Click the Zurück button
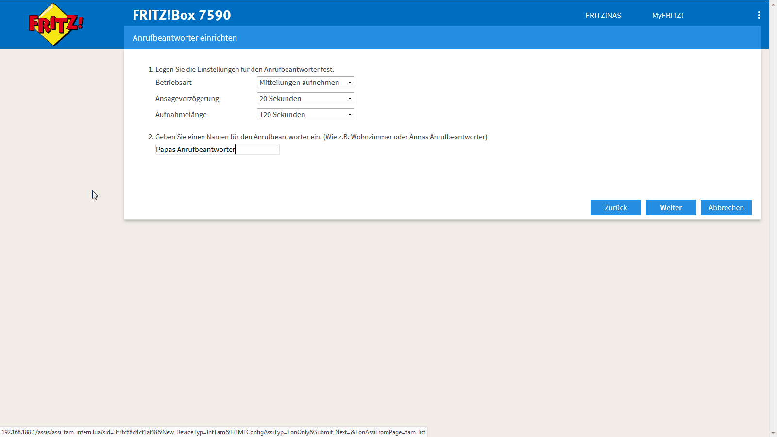The width and height of the screenshot is (777, 437). point(616,207)
